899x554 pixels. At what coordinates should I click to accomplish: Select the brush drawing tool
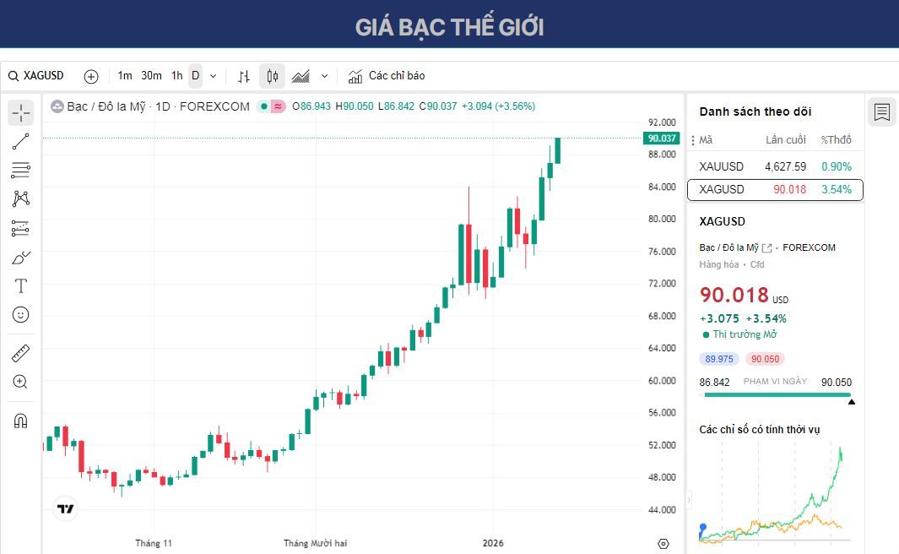(20, 258)
